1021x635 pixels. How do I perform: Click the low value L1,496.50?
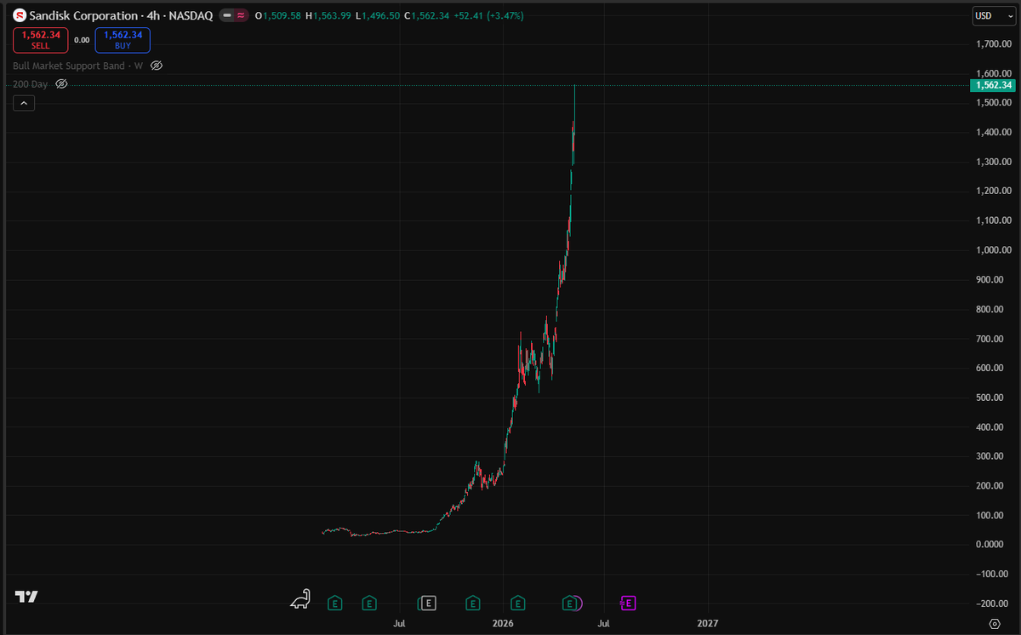click(x=379, y=15)
